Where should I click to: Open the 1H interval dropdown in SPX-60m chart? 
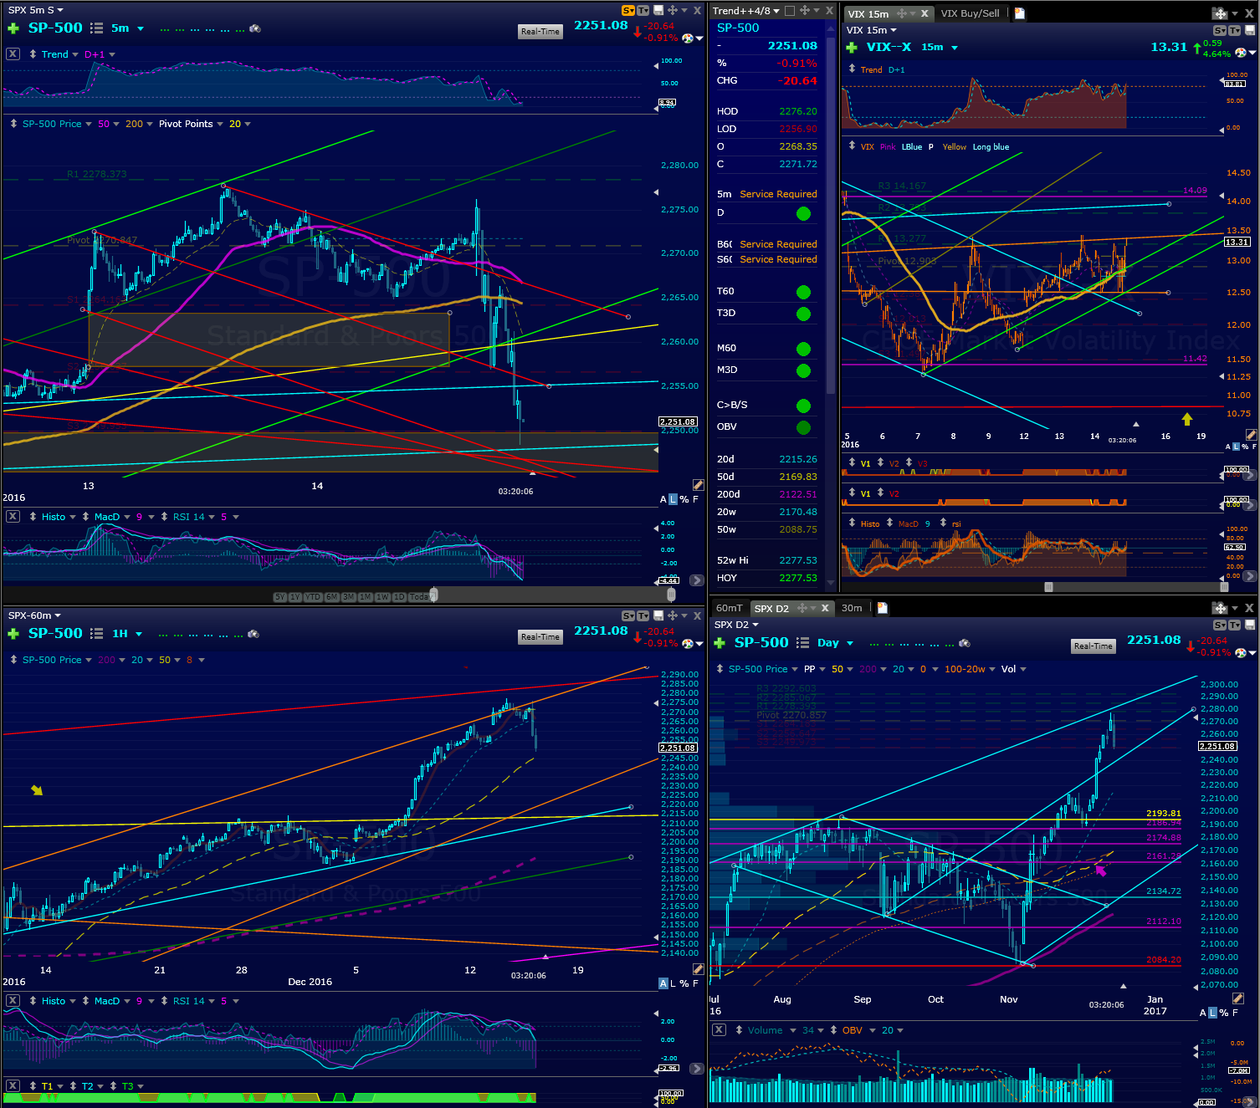139,634
